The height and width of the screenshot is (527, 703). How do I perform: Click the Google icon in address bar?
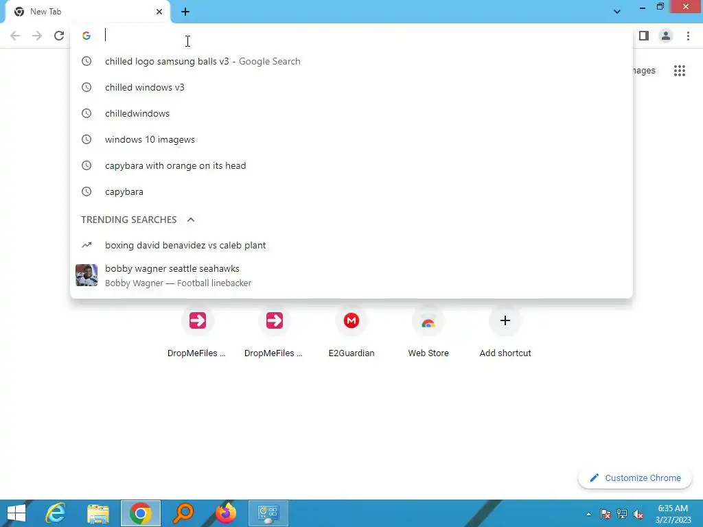tap(87, 36)
